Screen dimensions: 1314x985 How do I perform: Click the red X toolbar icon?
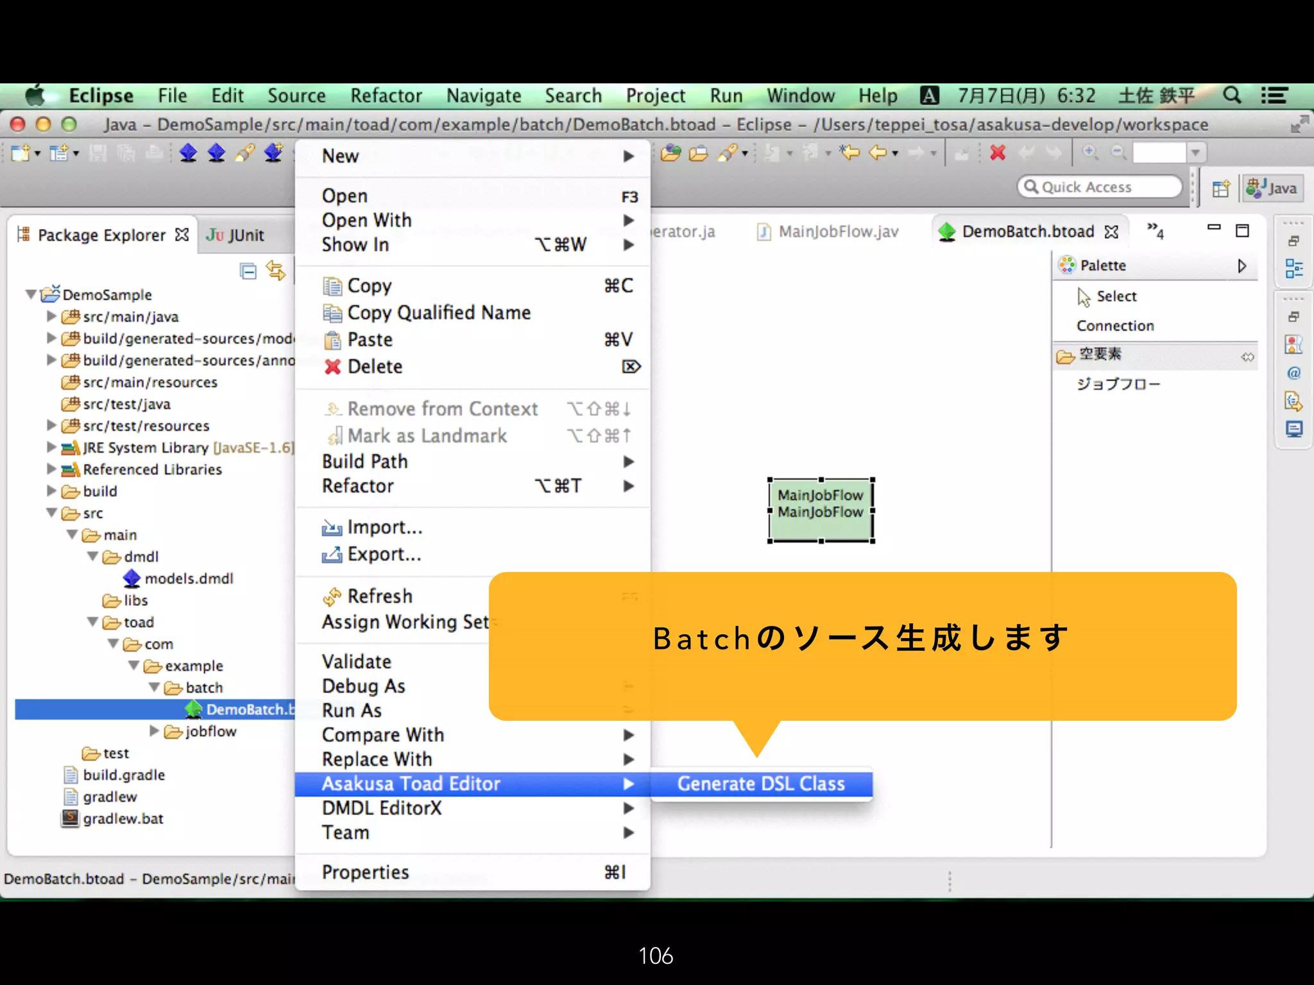click(998, 153)
